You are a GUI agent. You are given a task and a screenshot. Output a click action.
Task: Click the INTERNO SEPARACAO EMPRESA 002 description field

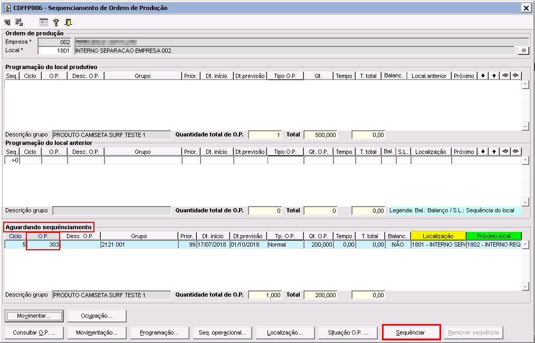pyautogui.click(x=294, y=51)
